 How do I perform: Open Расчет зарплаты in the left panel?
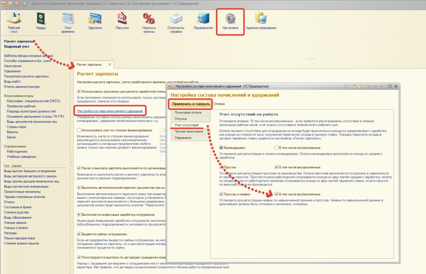point(19,41)
